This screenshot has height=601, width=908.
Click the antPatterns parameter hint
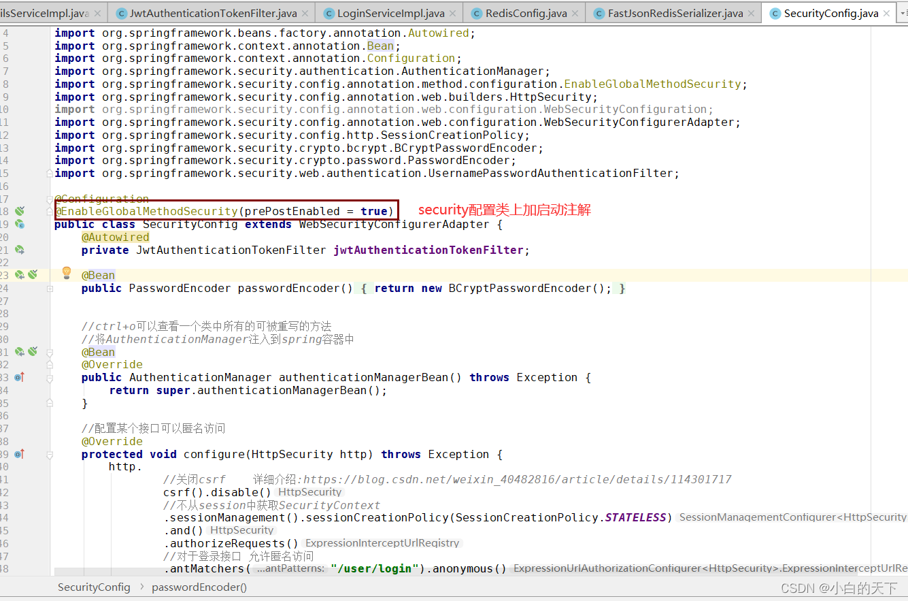click(x=290, y=568)
